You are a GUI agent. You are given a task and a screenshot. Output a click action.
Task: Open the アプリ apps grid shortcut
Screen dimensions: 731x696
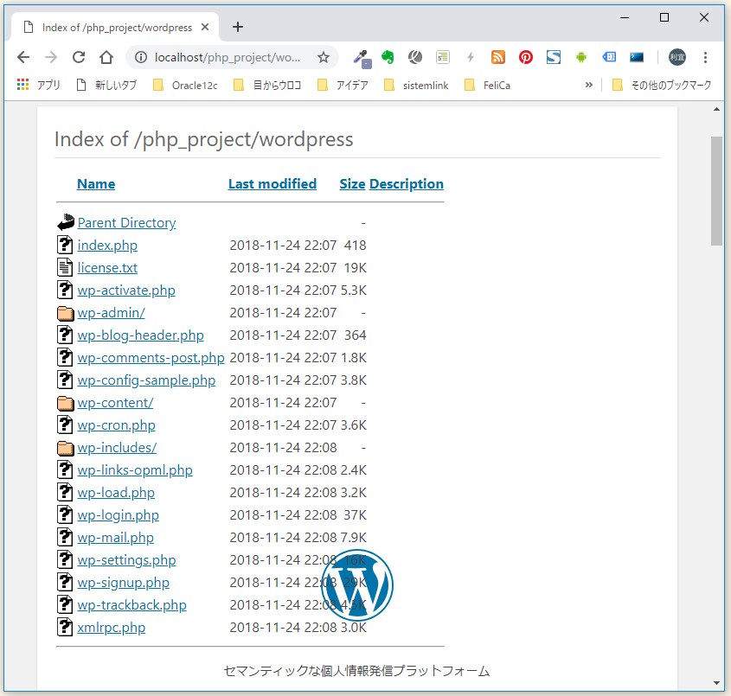[x=39, y=85]
